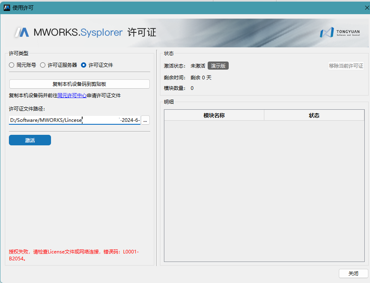Click the 演示版 badge
Viewport: 370px width, 283px height.
point(218,66)
